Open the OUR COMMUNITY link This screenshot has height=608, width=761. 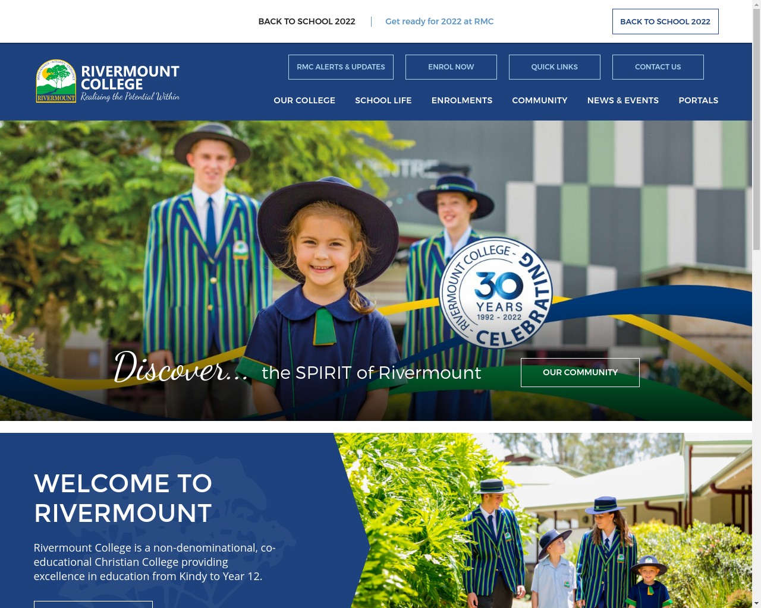point(580,372)
